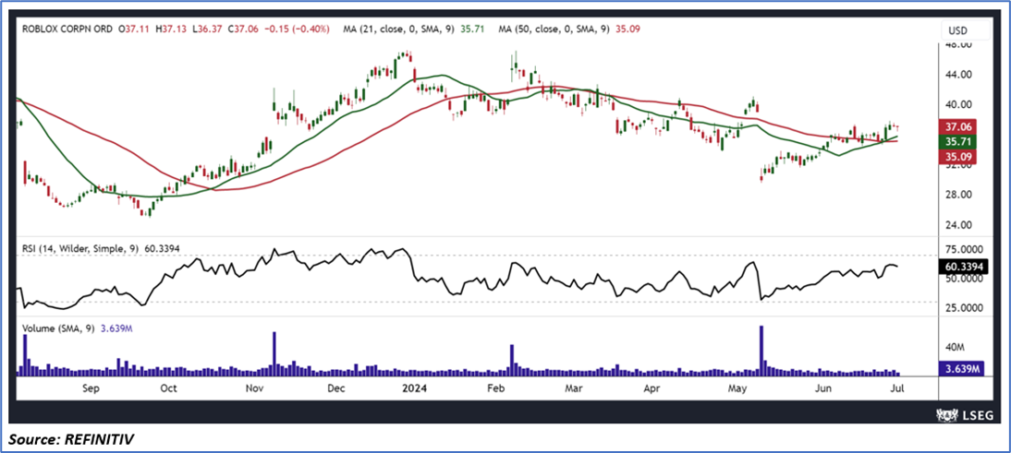Click the blue 3.639M volume tag
The height and width of the screenshot is (453, 1011).
click(964, 369)
